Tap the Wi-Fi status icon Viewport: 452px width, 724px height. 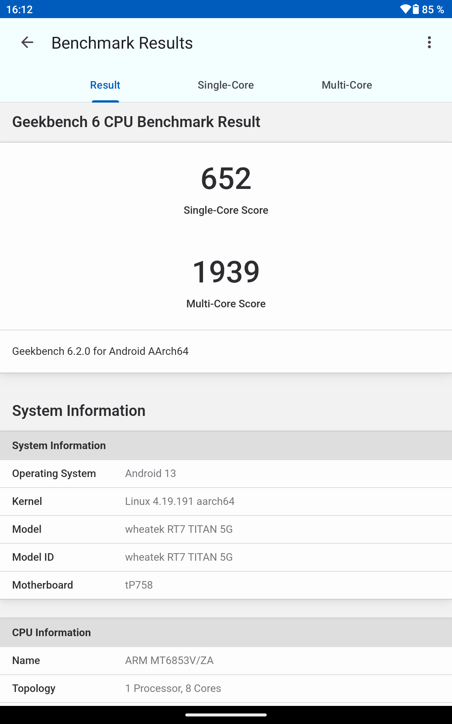pos(405,9)
